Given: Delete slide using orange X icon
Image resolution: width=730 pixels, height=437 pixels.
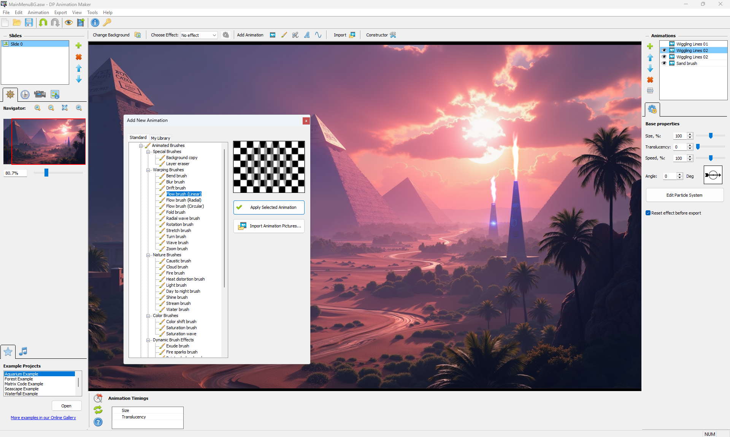Looking at the screenshot, I should pyautogui.click(x=79, y=57).
